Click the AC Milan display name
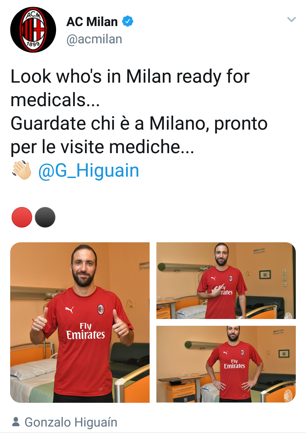 click(92, 22)
